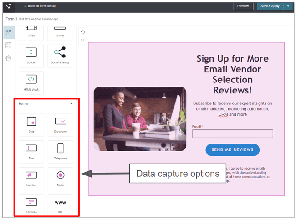Insert the URL field element
This screenshot has height=221, width=296.
click(x=60, y=205)
